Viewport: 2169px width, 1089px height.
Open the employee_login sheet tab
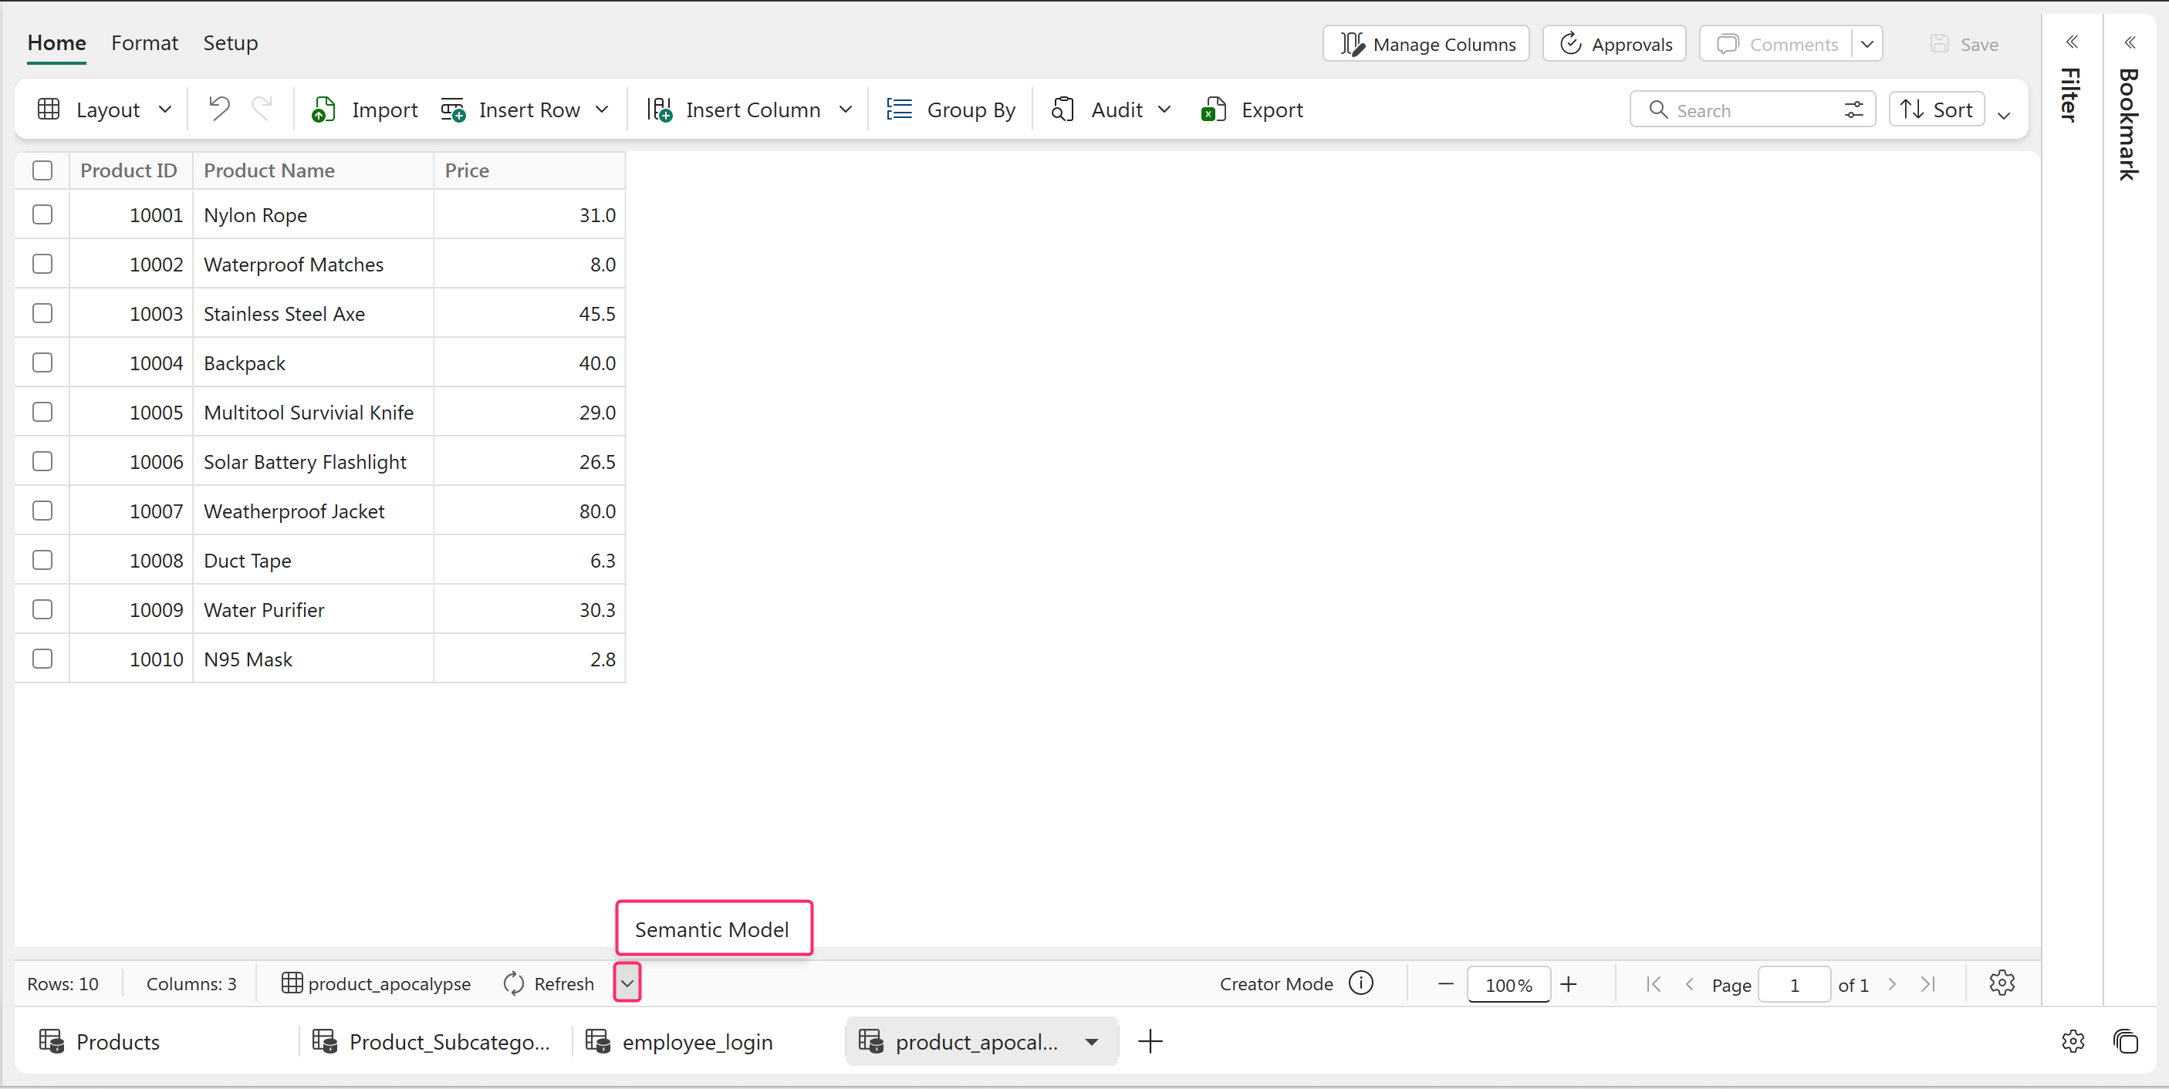[x=696, y=1042]
